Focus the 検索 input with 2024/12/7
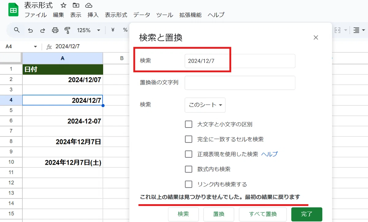This screenshot has height=222, width=368. [240, 61]
